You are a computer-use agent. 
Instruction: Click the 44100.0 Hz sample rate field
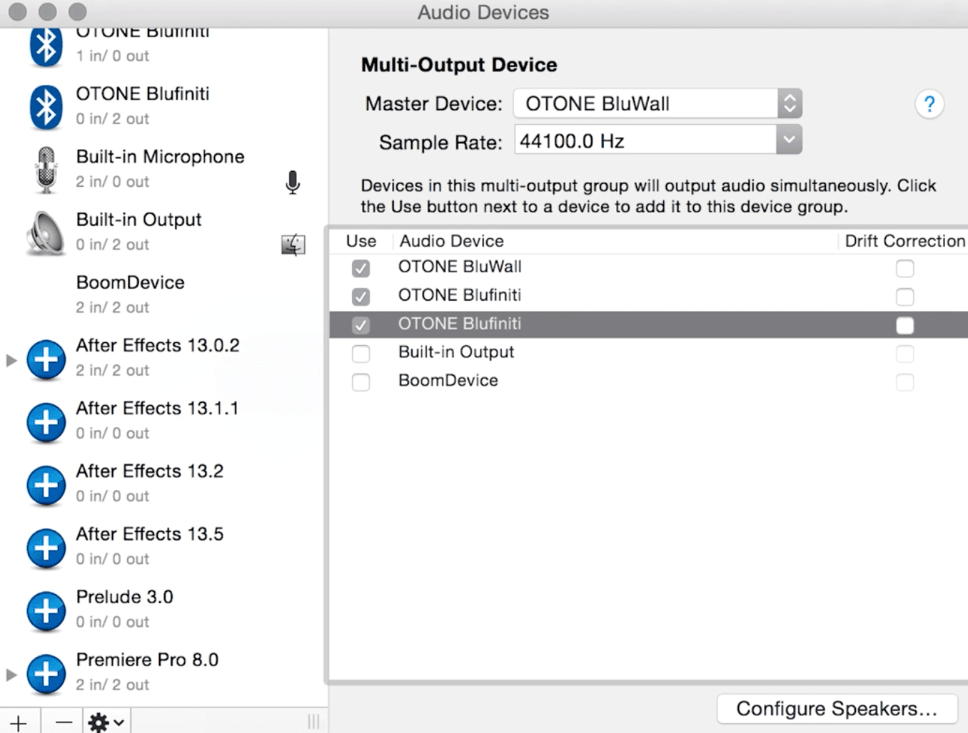coord(645,140)
